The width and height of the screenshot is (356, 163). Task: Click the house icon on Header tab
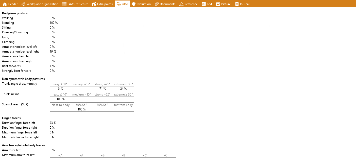(x=5, y=4)
